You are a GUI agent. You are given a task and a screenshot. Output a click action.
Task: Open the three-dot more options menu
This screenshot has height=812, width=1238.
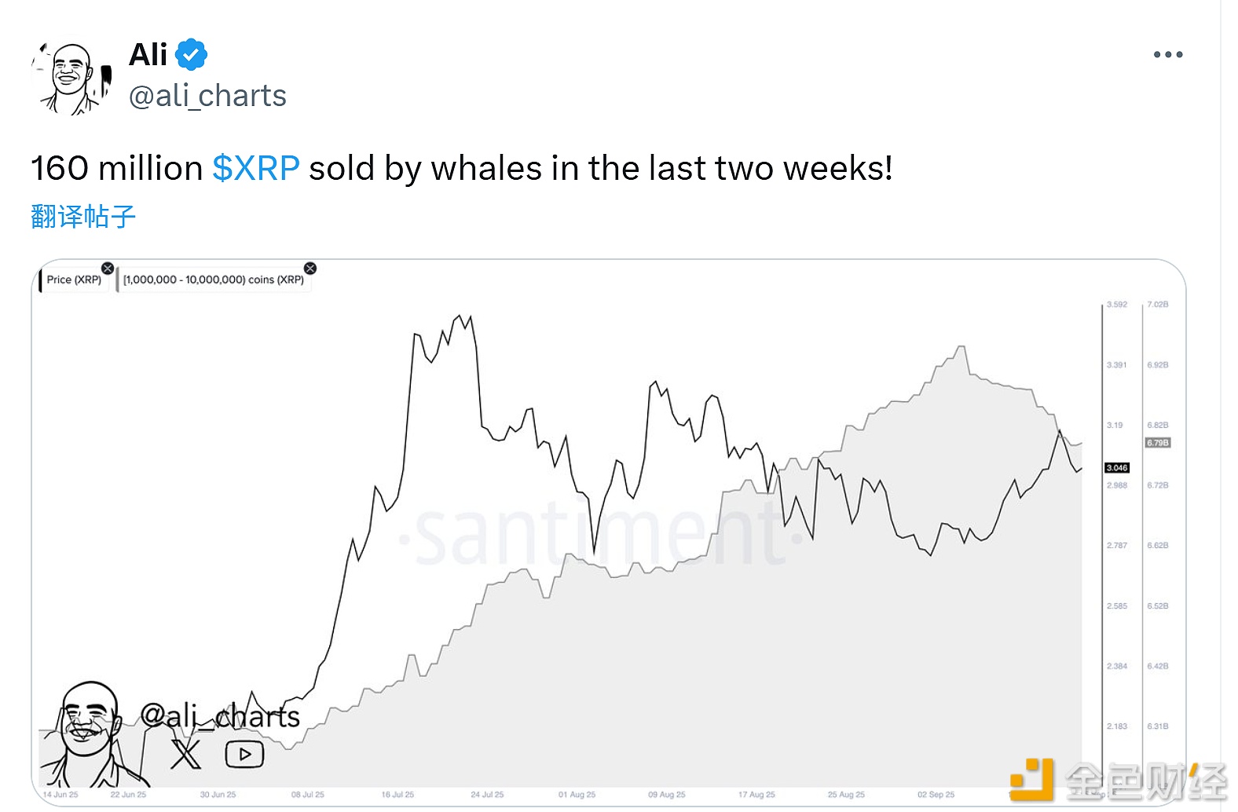click(x=1167, y=55)
